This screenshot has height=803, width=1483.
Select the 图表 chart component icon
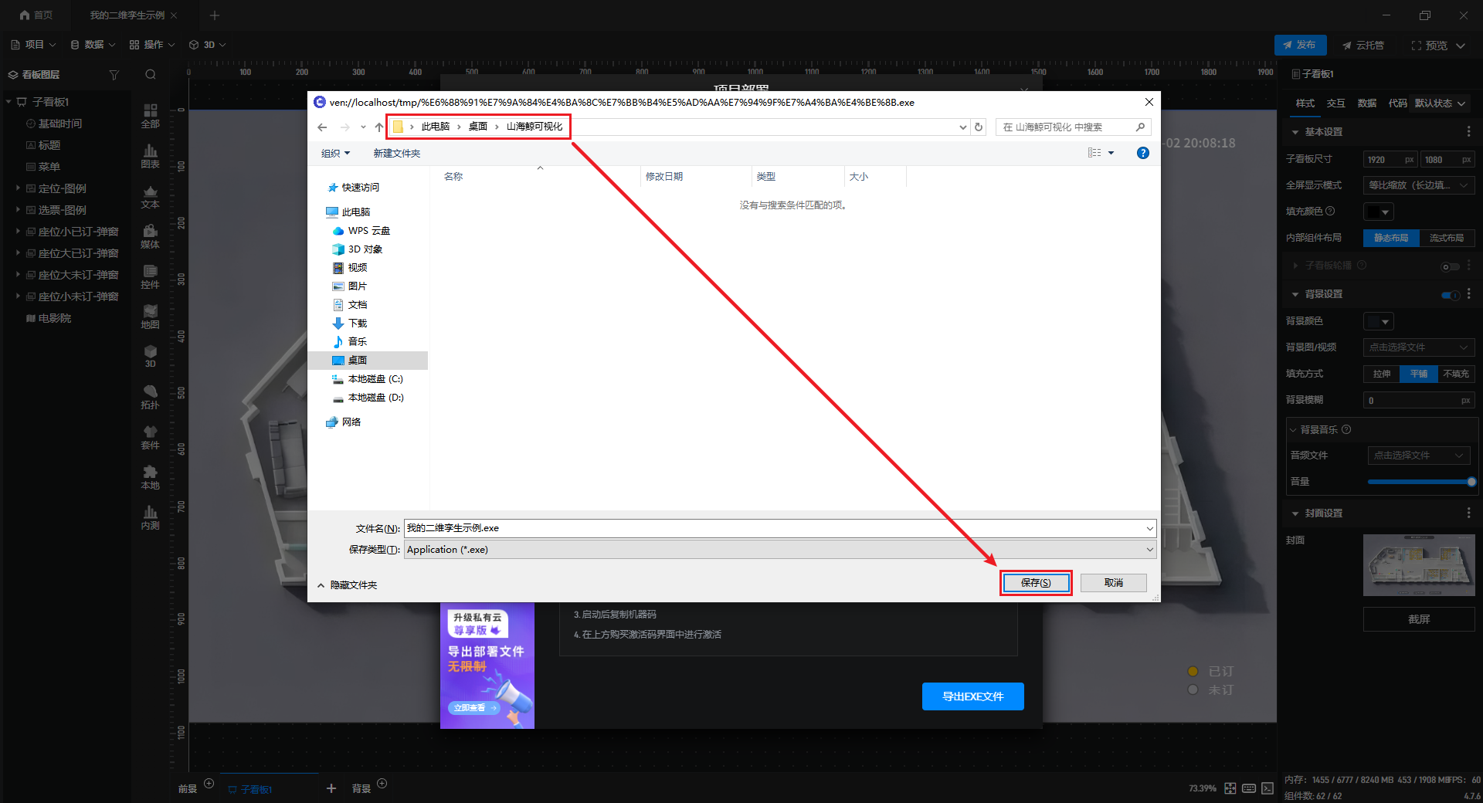[x=150, y=156]
